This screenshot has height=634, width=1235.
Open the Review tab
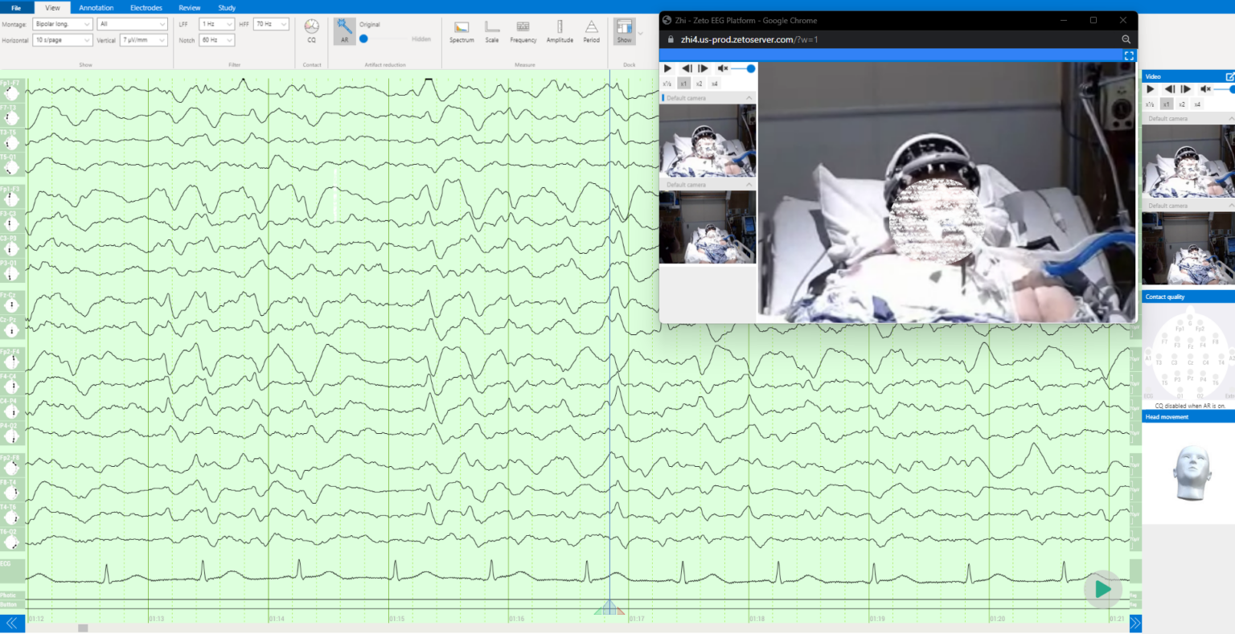189,7
